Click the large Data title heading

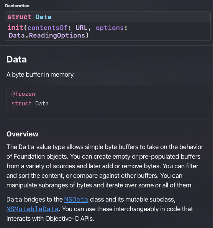(x=16, y=59)
